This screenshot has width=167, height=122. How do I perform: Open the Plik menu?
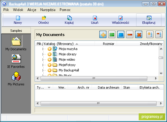pos(6,10)
